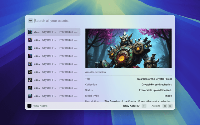This screenshot has width=200, height=125.
Task: Open the Actions menu
Action: click(x=156, y=106)
